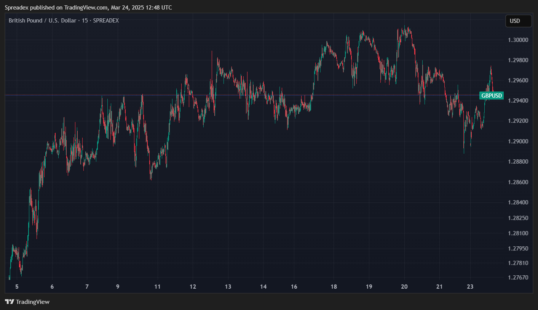Click date label 21 on time axis
The width and height of the screenshot is (538, 310).
click(x=439, y=287)
